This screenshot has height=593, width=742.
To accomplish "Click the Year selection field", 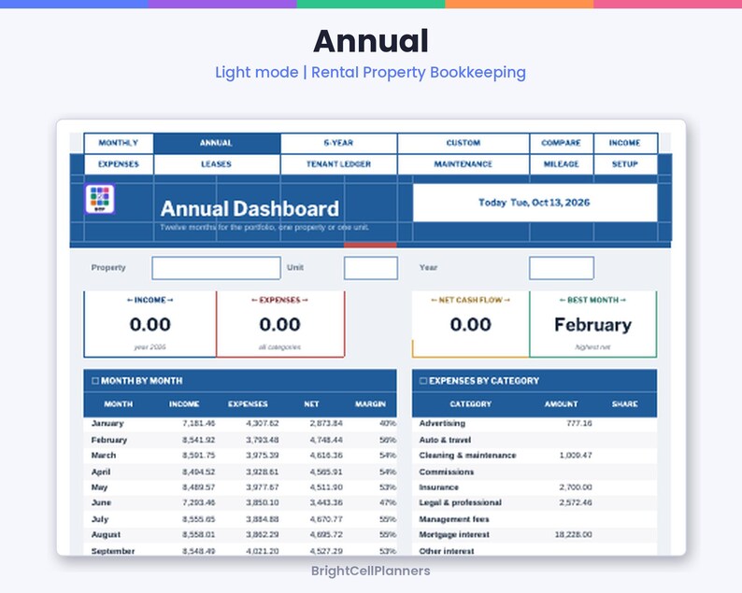I will 562,268.
